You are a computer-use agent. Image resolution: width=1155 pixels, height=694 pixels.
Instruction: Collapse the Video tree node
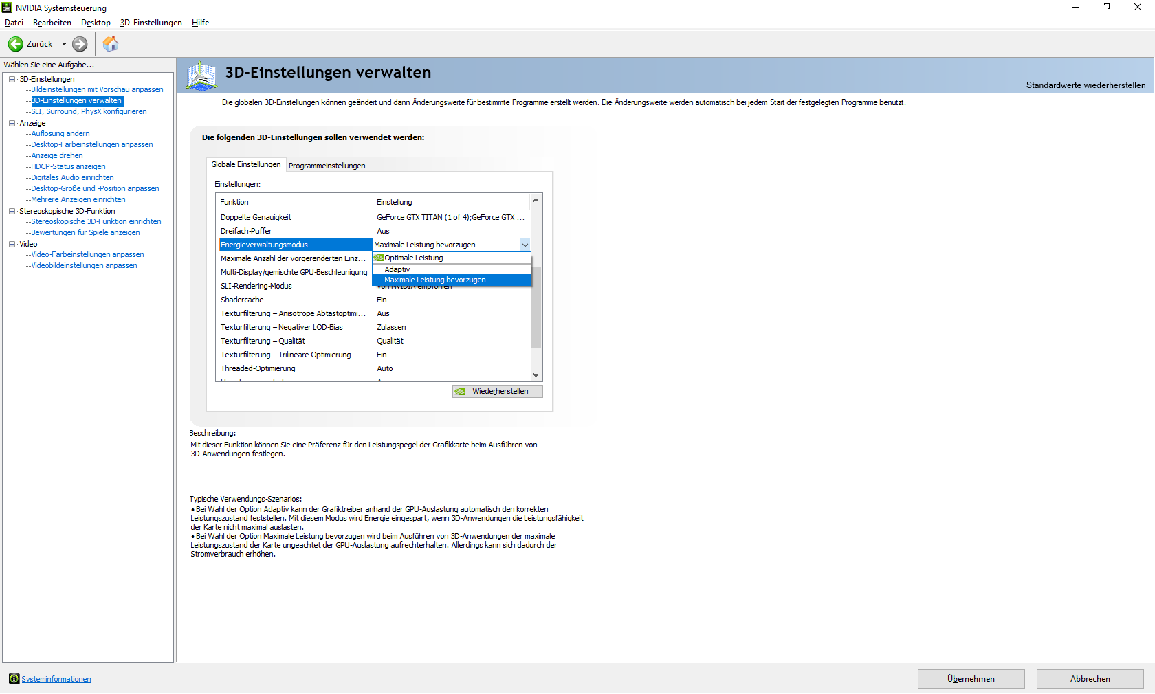[x=12, y=244]
